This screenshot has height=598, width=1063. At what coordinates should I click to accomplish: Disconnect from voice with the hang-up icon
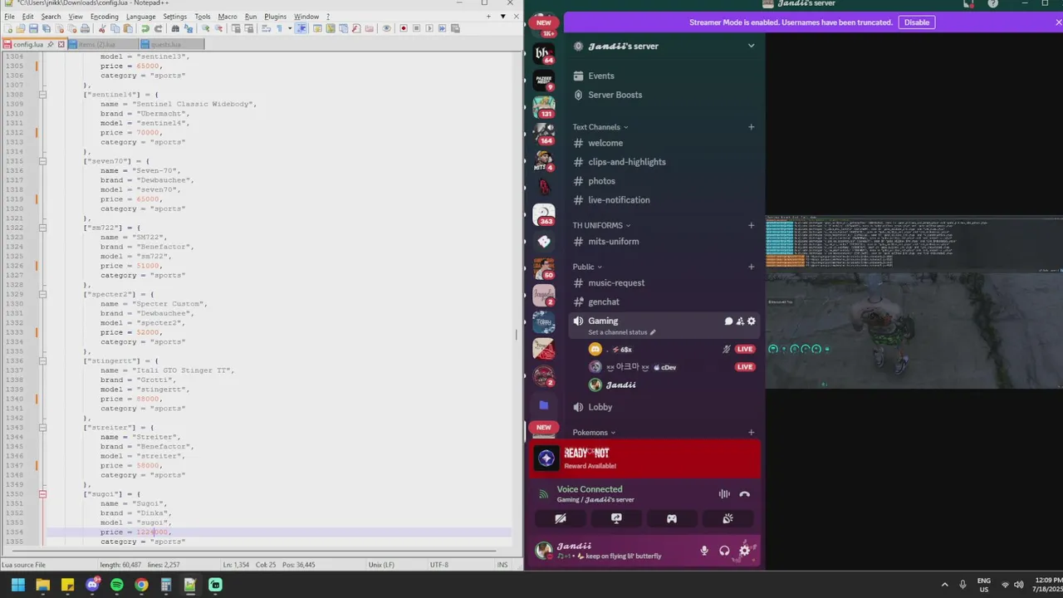(x=745, y=494)
